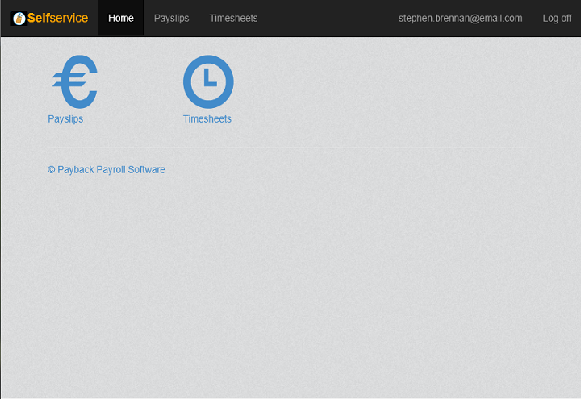The image size is (581, 399).
Task: Click the 'service' part of the brand name
Action: (x=69, y=18)
